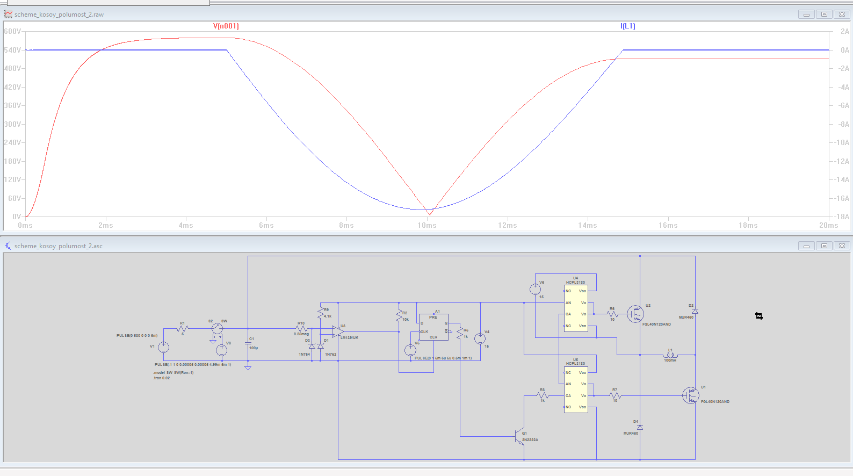Click the I(L1) trace label
The width and height of the screenshot is (853, 476).
click(627, 26)
